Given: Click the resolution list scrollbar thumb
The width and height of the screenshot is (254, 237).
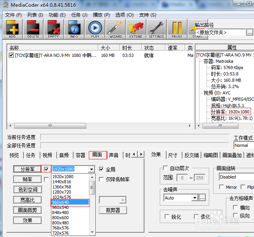Looking at the screenshot, I should coord(92,188).
